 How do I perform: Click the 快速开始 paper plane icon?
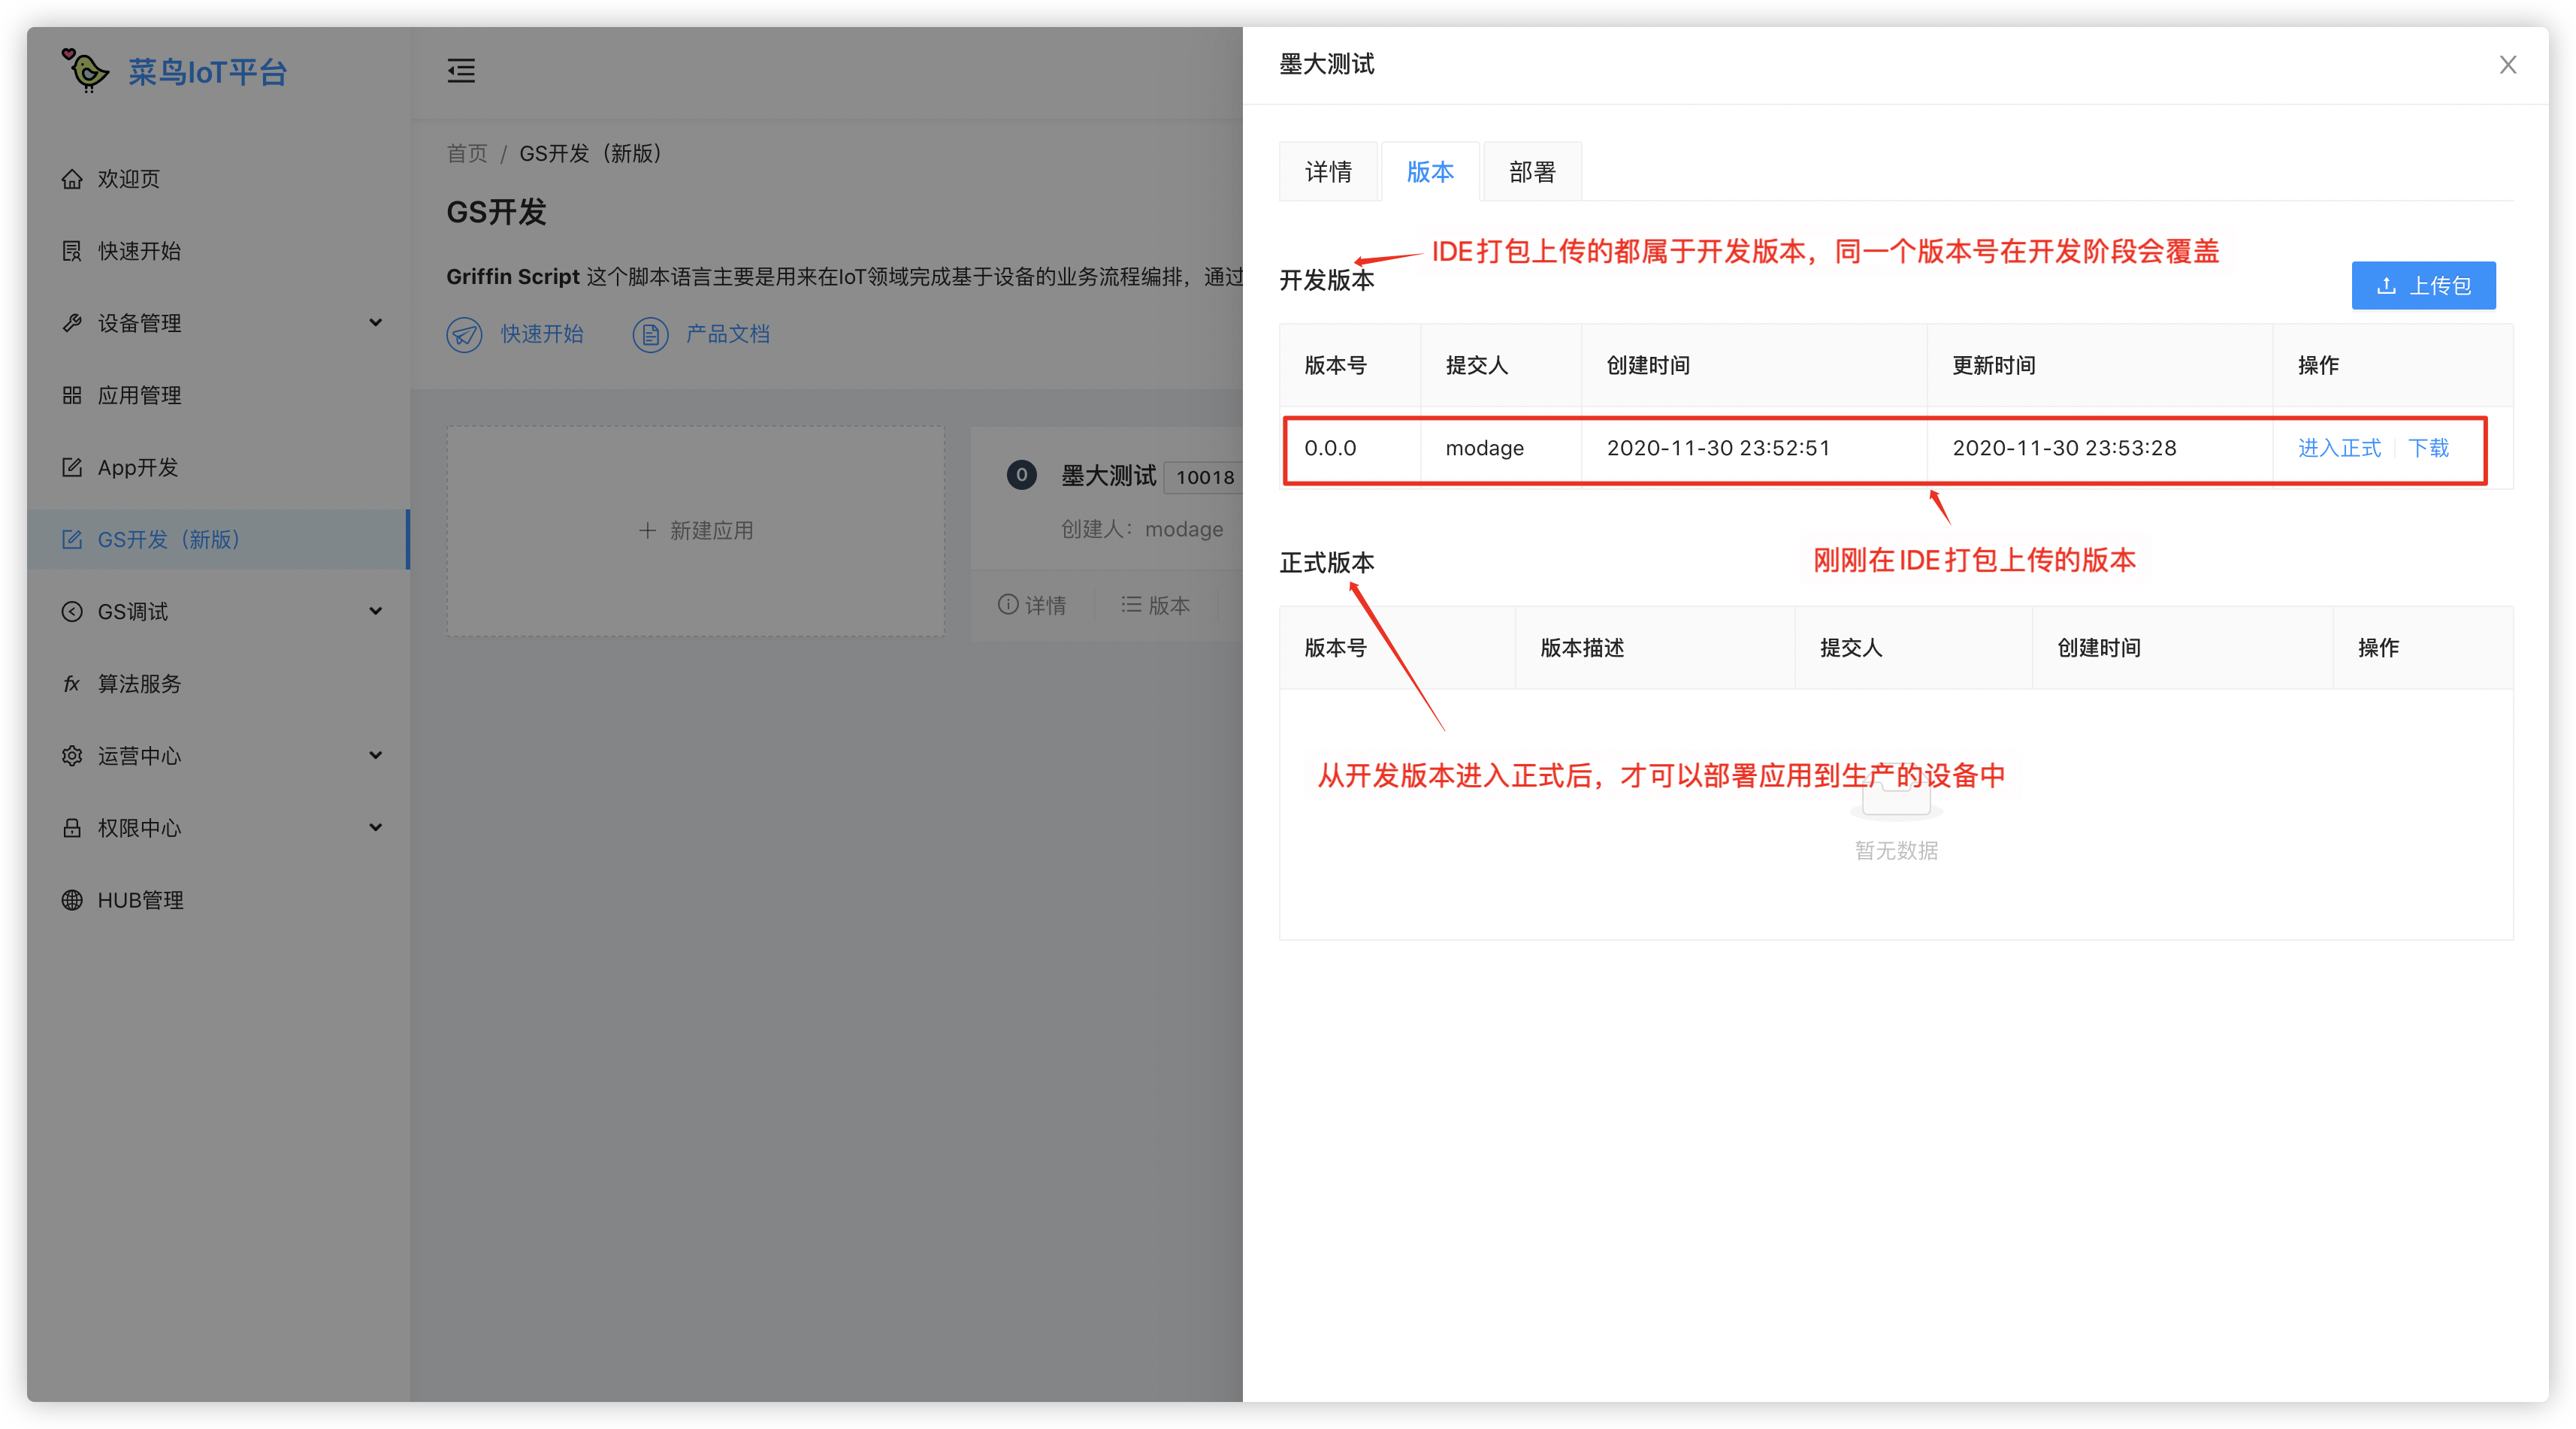pos(464,334)
